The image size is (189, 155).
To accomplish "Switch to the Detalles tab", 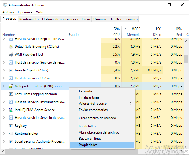I will pos(115,19).
